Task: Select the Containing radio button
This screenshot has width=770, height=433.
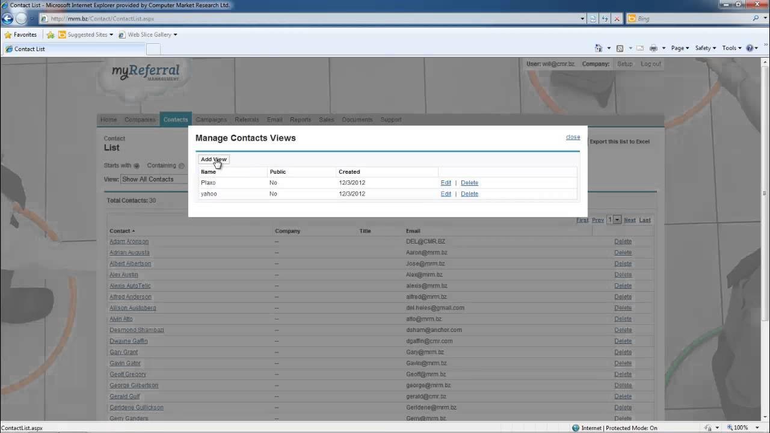Action: (x=182, y=166)
